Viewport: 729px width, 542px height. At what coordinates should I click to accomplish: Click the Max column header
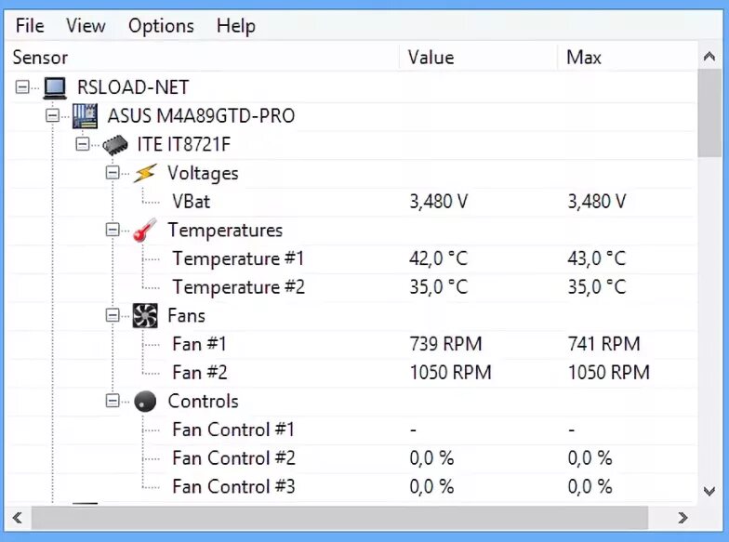(584, 58)
